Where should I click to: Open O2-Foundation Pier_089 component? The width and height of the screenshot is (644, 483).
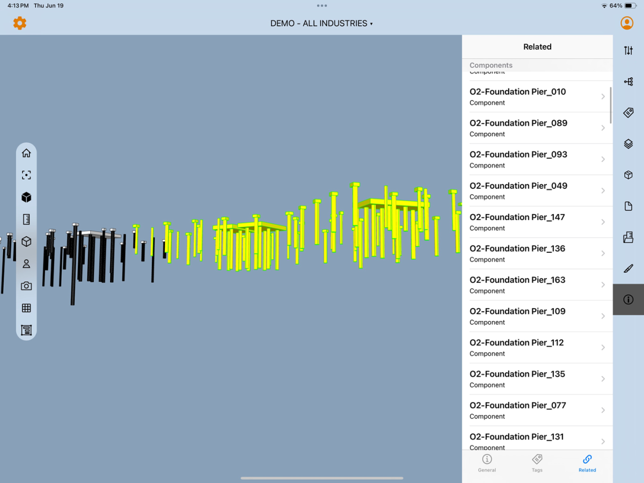(537, 128)
